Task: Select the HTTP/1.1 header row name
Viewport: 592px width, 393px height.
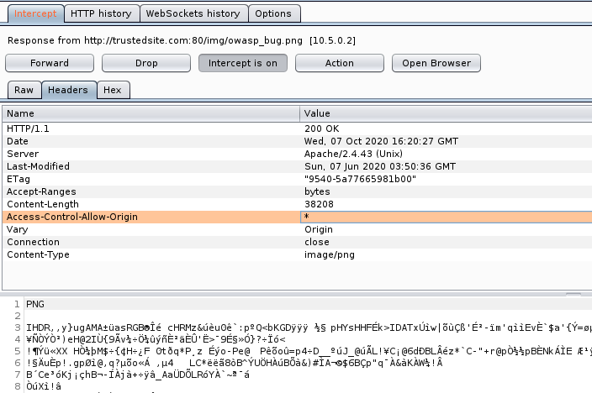Action: click(151, 128)
